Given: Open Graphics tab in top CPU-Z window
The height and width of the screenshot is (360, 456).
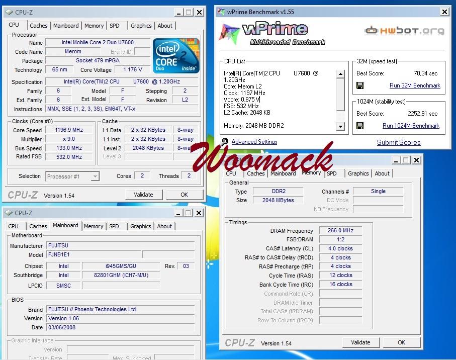Looking at the screenshot, I should [141, 26].
